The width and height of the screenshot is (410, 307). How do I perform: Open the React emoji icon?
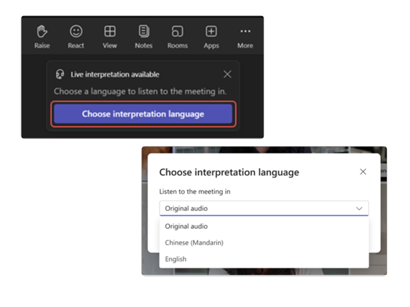(76, 31)
